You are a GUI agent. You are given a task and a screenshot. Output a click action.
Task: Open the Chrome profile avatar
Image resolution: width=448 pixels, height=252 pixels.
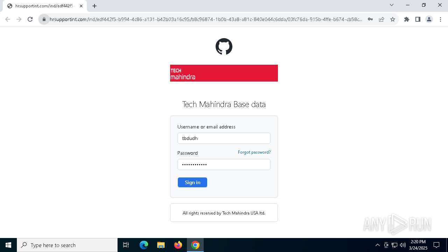[429, 19]
